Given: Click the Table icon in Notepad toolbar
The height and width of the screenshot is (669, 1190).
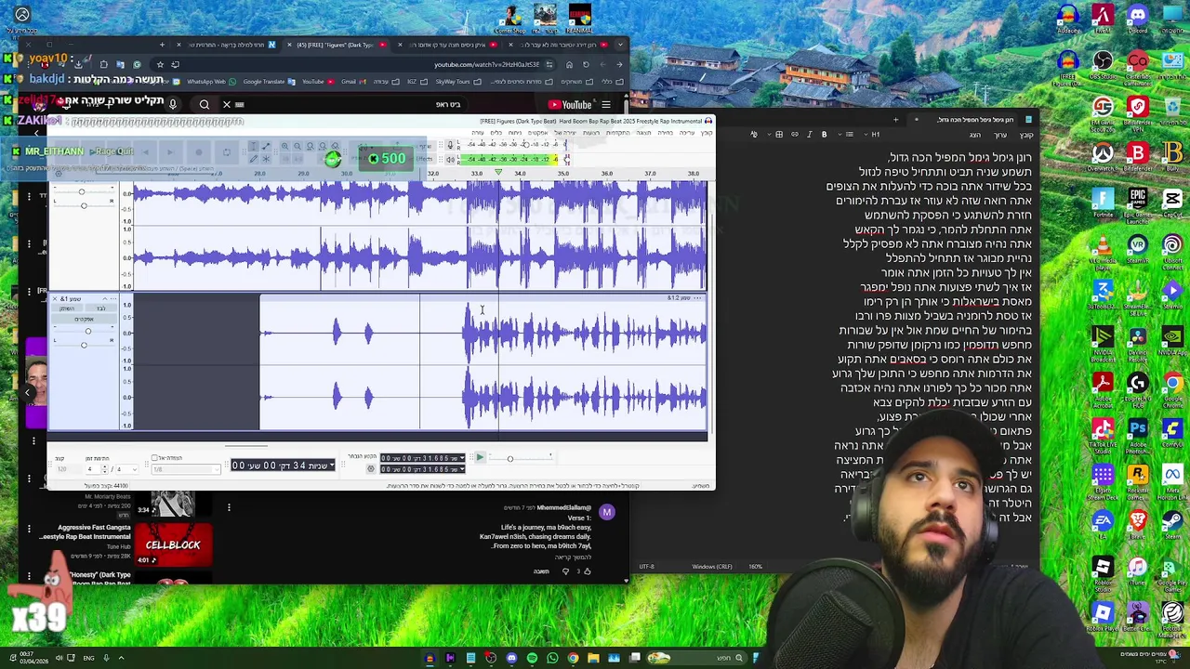Looking at the screenshot, I should pyautogui.click(x=779, y=135).
